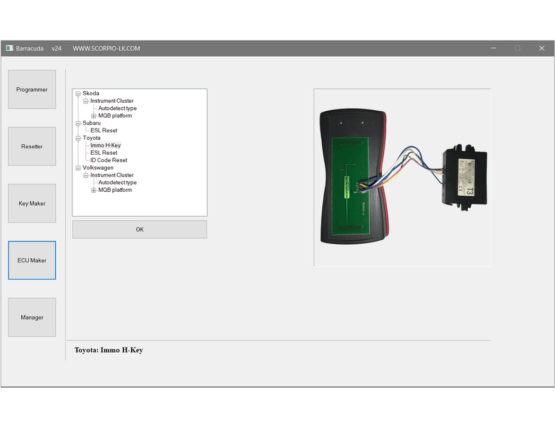The image size is (555, 428).
Task: Collapse Volkswagen's Instrument Cluster node
Action: point(86,176)
